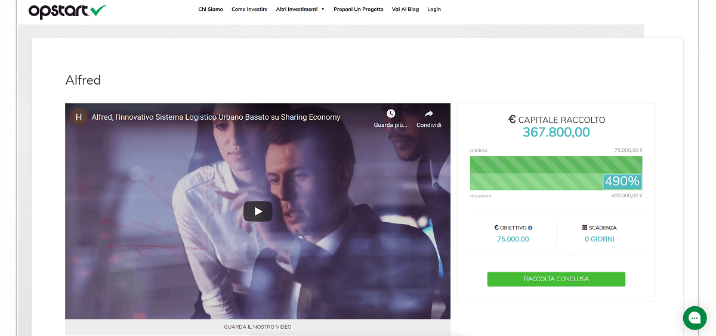Click the Guarda Il Nostro Video caption

[258, 327]
